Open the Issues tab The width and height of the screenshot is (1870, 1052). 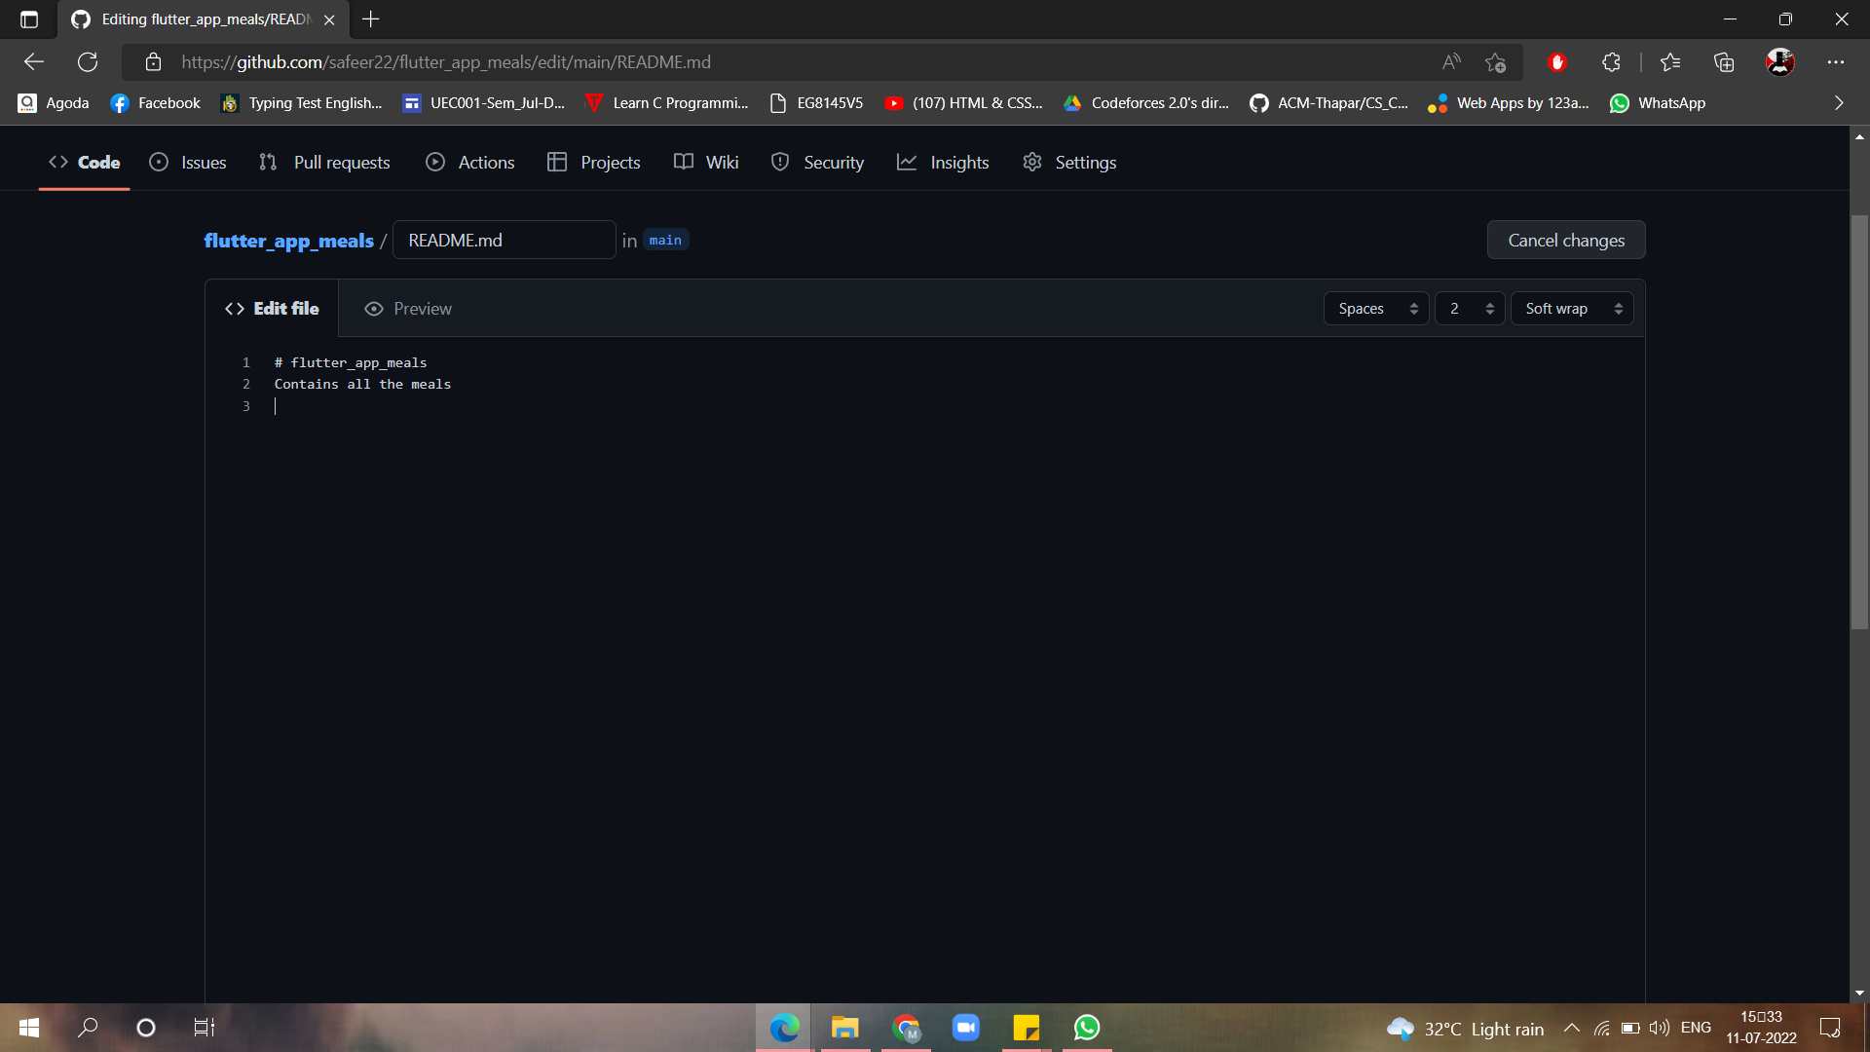pyautogui.click(x=188, y=163)
